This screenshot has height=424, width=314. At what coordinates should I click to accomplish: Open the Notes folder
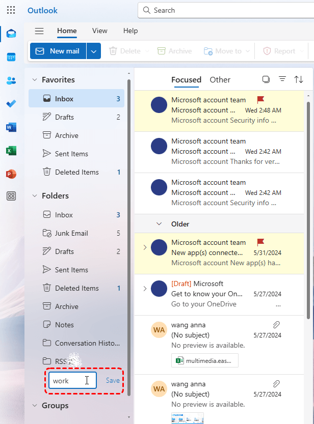pyautogui.click(x=76, y=325)
